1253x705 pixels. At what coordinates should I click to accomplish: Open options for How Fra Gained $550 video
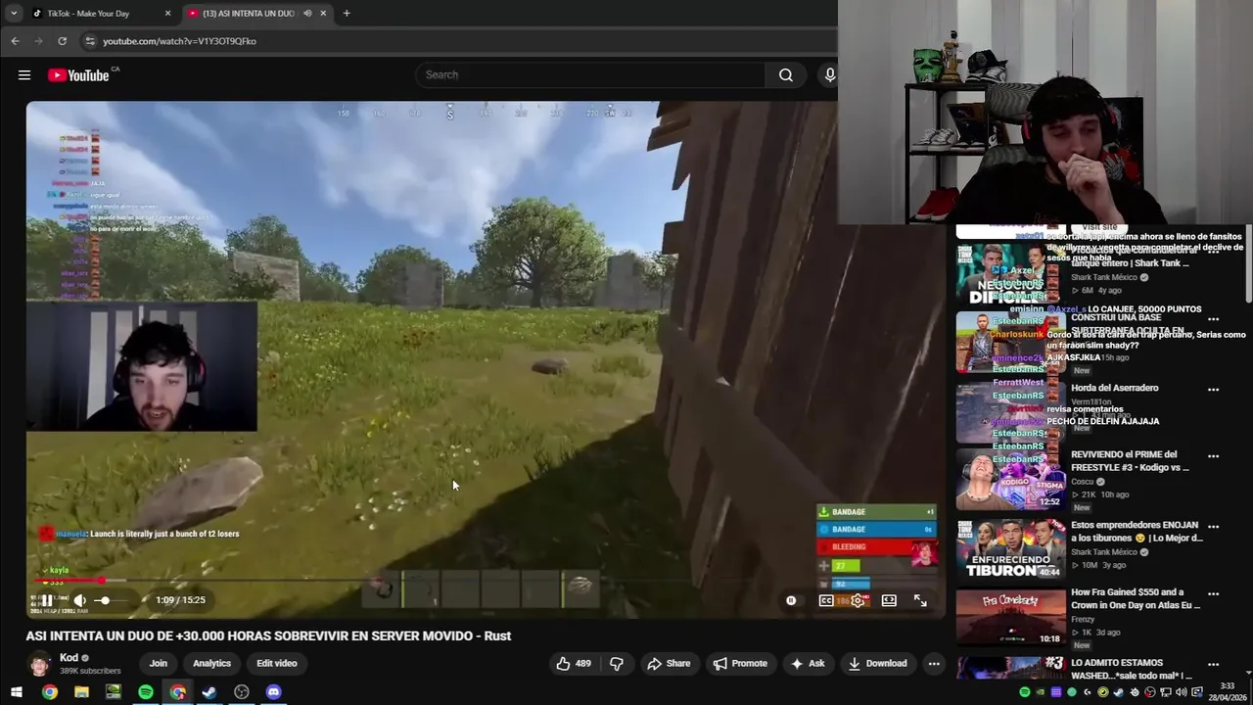coord(1214,593)
